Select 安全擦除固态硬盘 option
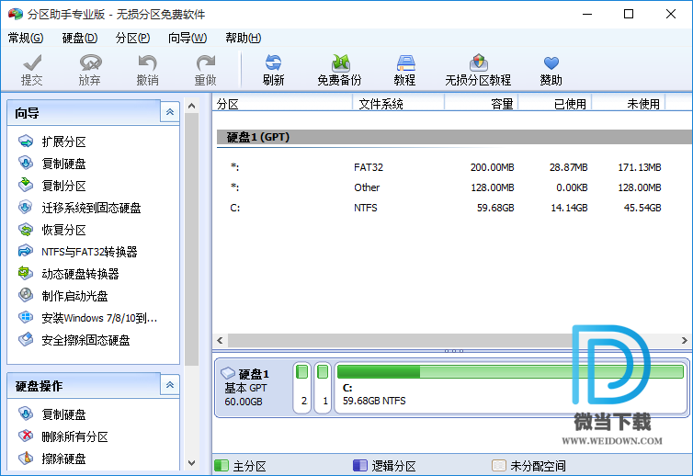Screen dimensions: 693x476 pos(85,340)
